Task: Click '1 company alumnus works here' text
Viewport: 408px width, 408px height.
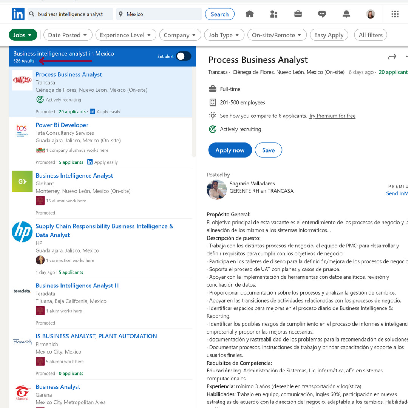Action: [x=77, y=150]
